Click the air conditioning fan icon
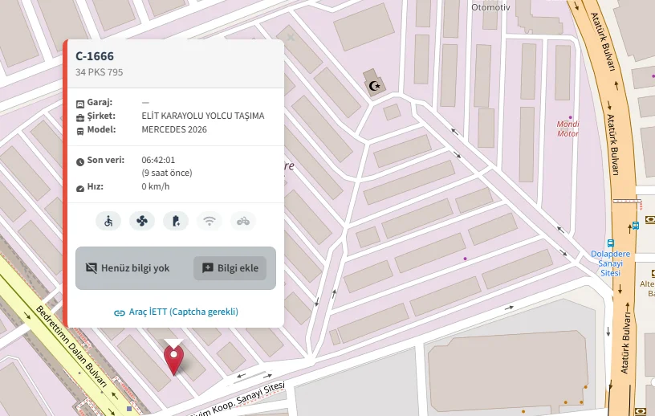The width and height of the screenshot is (655, 416). coord(142,221)
